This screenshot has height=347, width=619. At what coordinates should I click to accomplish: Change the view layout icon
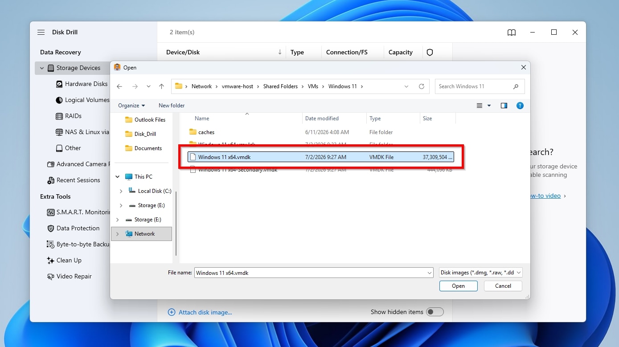click(480, 106)
